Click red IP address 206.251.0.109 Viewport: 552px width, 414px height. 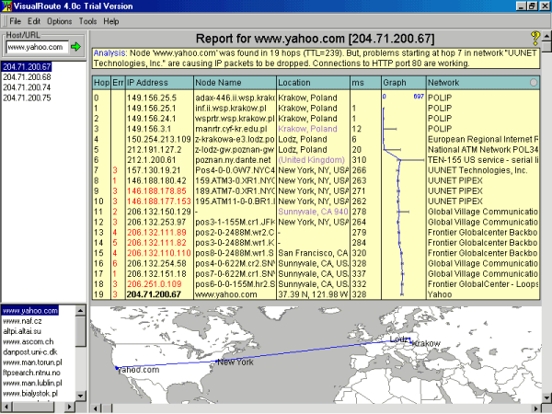coord(155,284)
